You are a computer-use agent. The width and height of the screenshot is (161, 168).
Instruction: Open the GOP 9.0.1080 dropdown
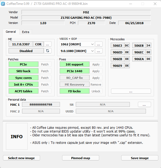pos(77,51)
